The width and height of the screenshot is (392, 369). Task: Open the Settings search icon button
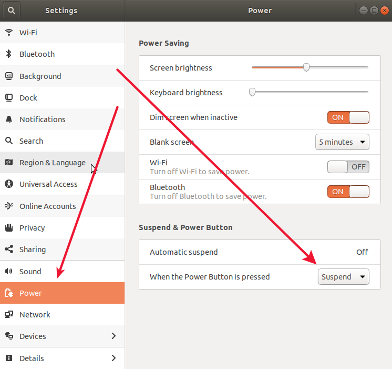12,11
